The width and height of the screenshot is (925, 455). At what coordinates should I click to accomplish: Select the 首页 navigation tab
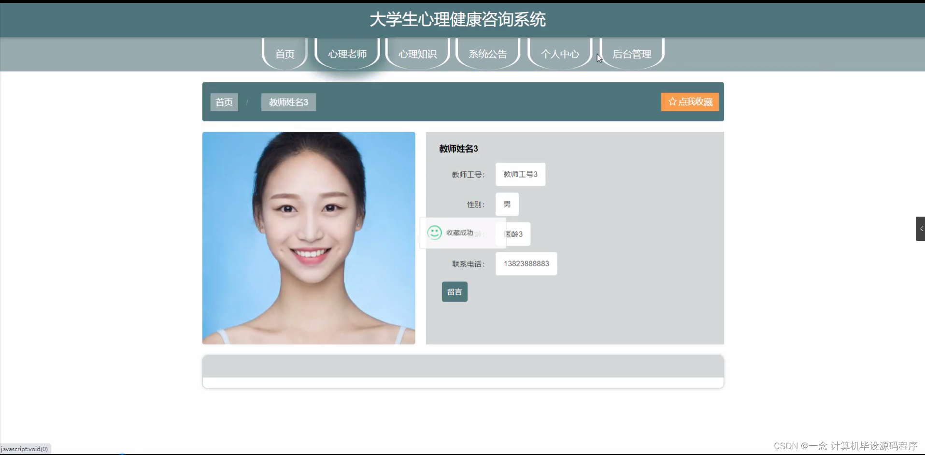285,54
